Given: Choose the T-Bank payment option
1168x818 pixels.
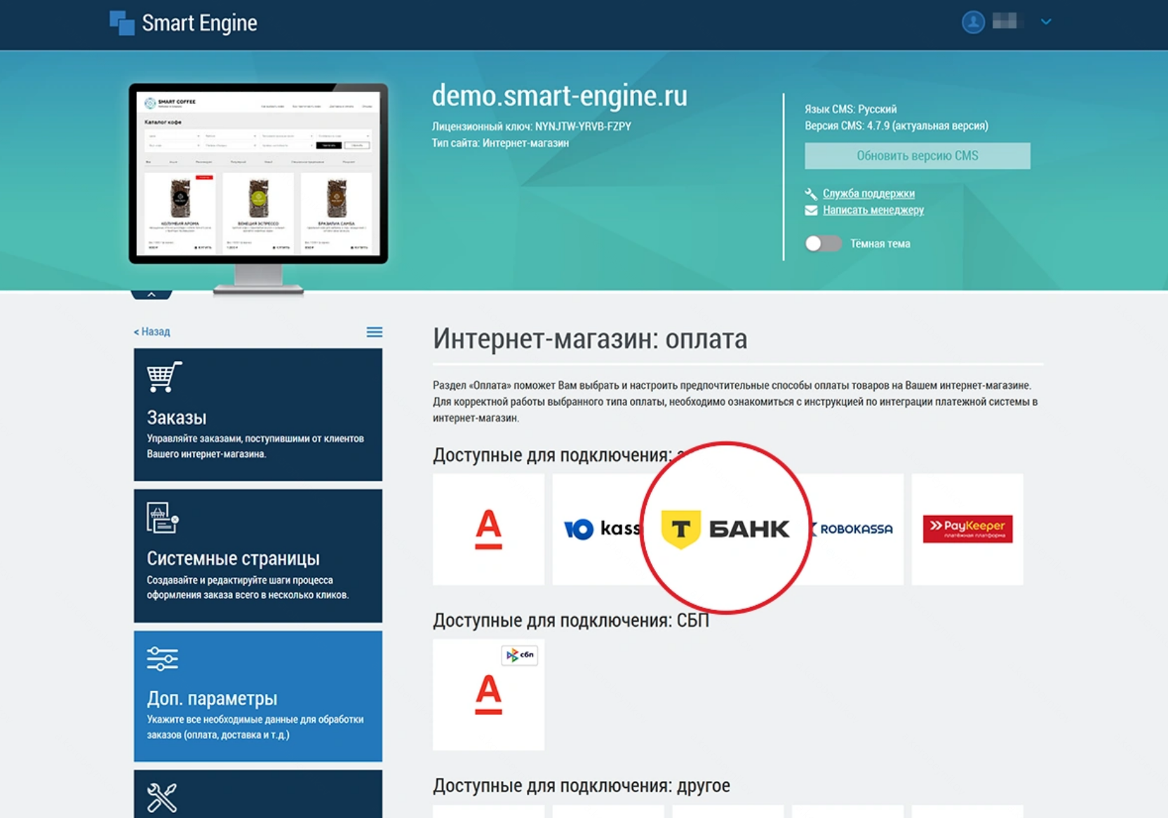Looking at the screenshot, I should click(x=725, y=529).
